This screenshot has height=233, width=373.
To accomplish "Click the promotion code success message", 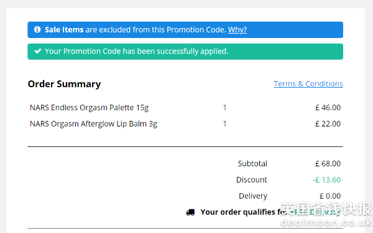I will pos(137,51).
